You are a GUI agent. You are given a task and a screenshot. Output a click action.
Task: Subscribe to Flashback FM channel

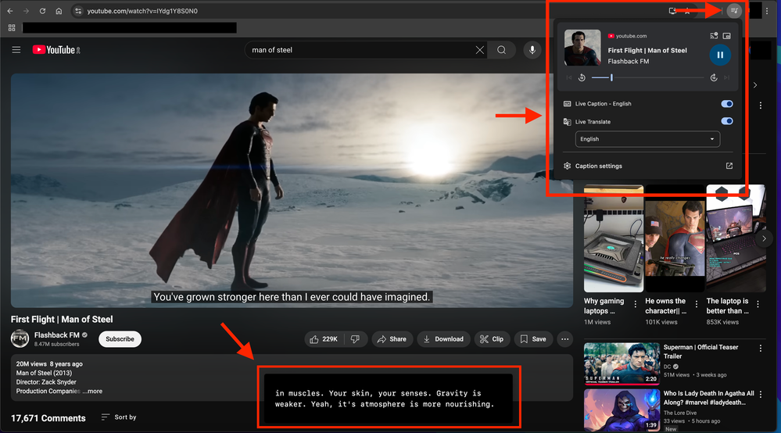[x=120, y=339]
